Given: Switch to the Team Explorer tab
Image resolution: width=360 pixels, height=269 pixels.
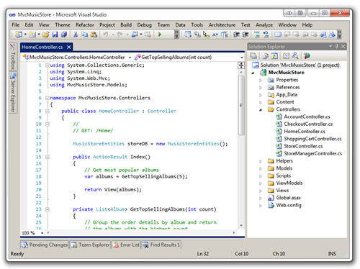Looking at the screenshot, I should (90, 245).
